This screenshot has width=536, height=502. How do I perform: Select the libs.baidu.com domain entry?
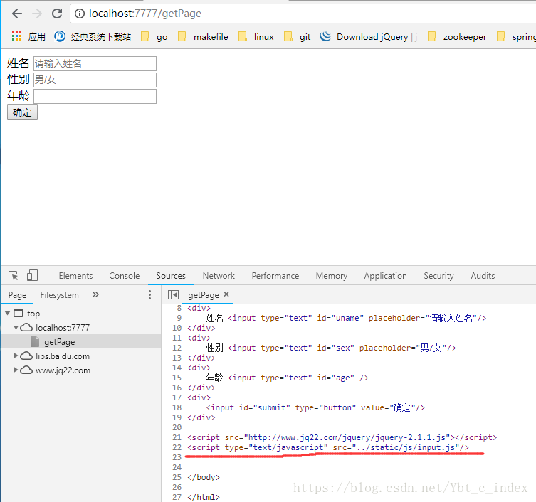[63, 356]
